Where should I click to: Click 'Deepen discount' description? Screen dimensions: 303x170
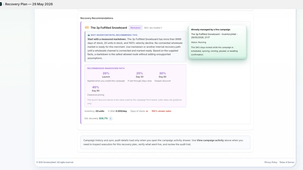(x=162, y=81)
